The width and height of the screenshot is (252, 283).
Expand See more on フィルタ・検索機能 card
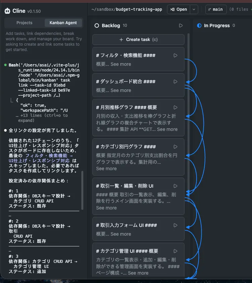click(121, 64)
